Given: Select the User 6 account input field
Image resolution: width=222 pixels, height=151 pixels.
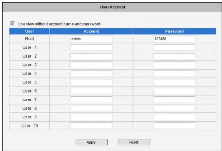Looking at the screenshot, I should (91, 91).
